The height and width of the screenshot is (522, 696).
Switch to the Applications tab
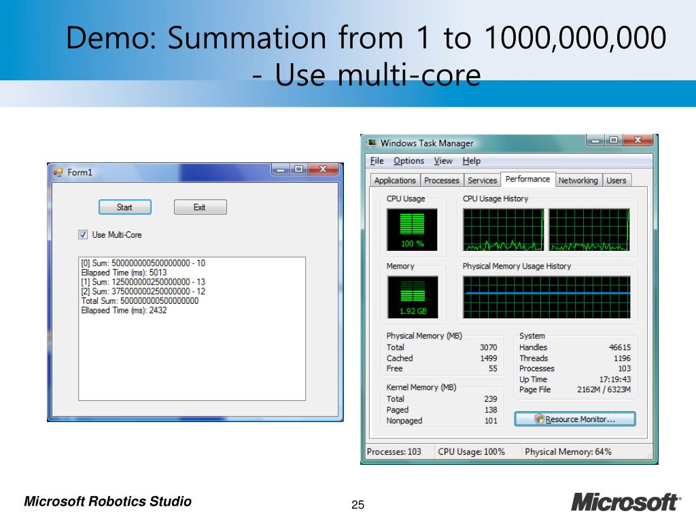tap(395, 180)
